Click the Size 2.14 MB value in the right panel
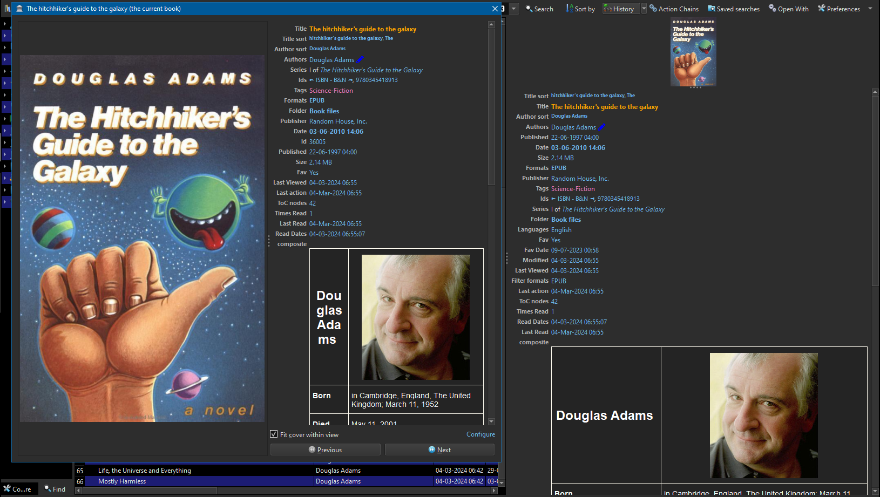The width and height of the screenshot is (880, 497). (563, 158)
